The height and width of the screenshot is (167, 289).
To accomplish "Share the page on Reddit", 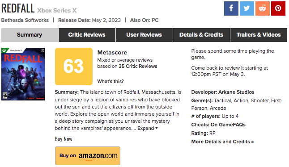I will coord(263,8).
